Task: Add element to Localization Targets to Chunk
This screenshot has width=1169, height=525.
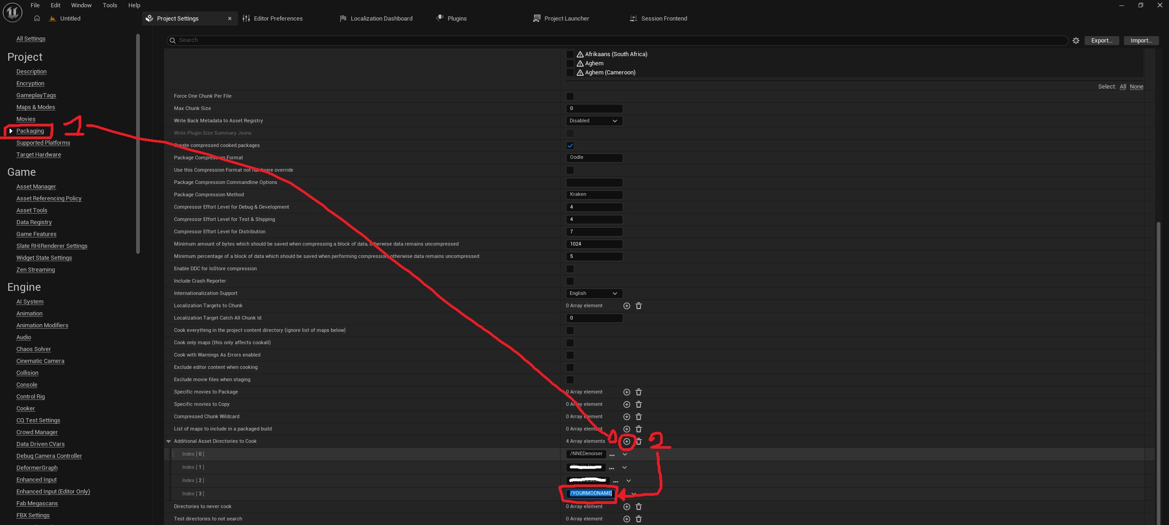Action: [627, 306]
